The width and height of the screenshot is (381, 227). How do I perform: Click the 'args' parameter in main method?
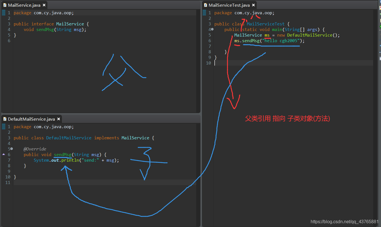point(312,30)
